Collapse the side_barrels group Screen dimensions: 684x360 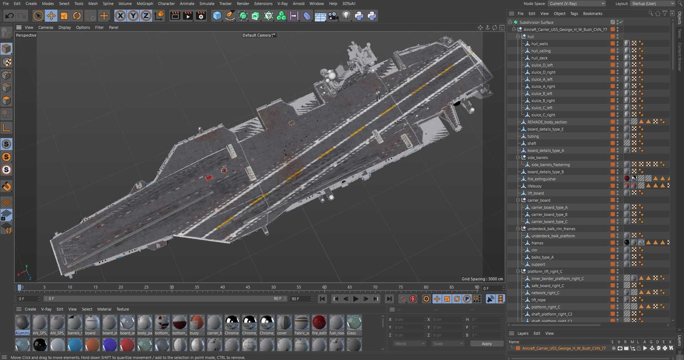518,158
